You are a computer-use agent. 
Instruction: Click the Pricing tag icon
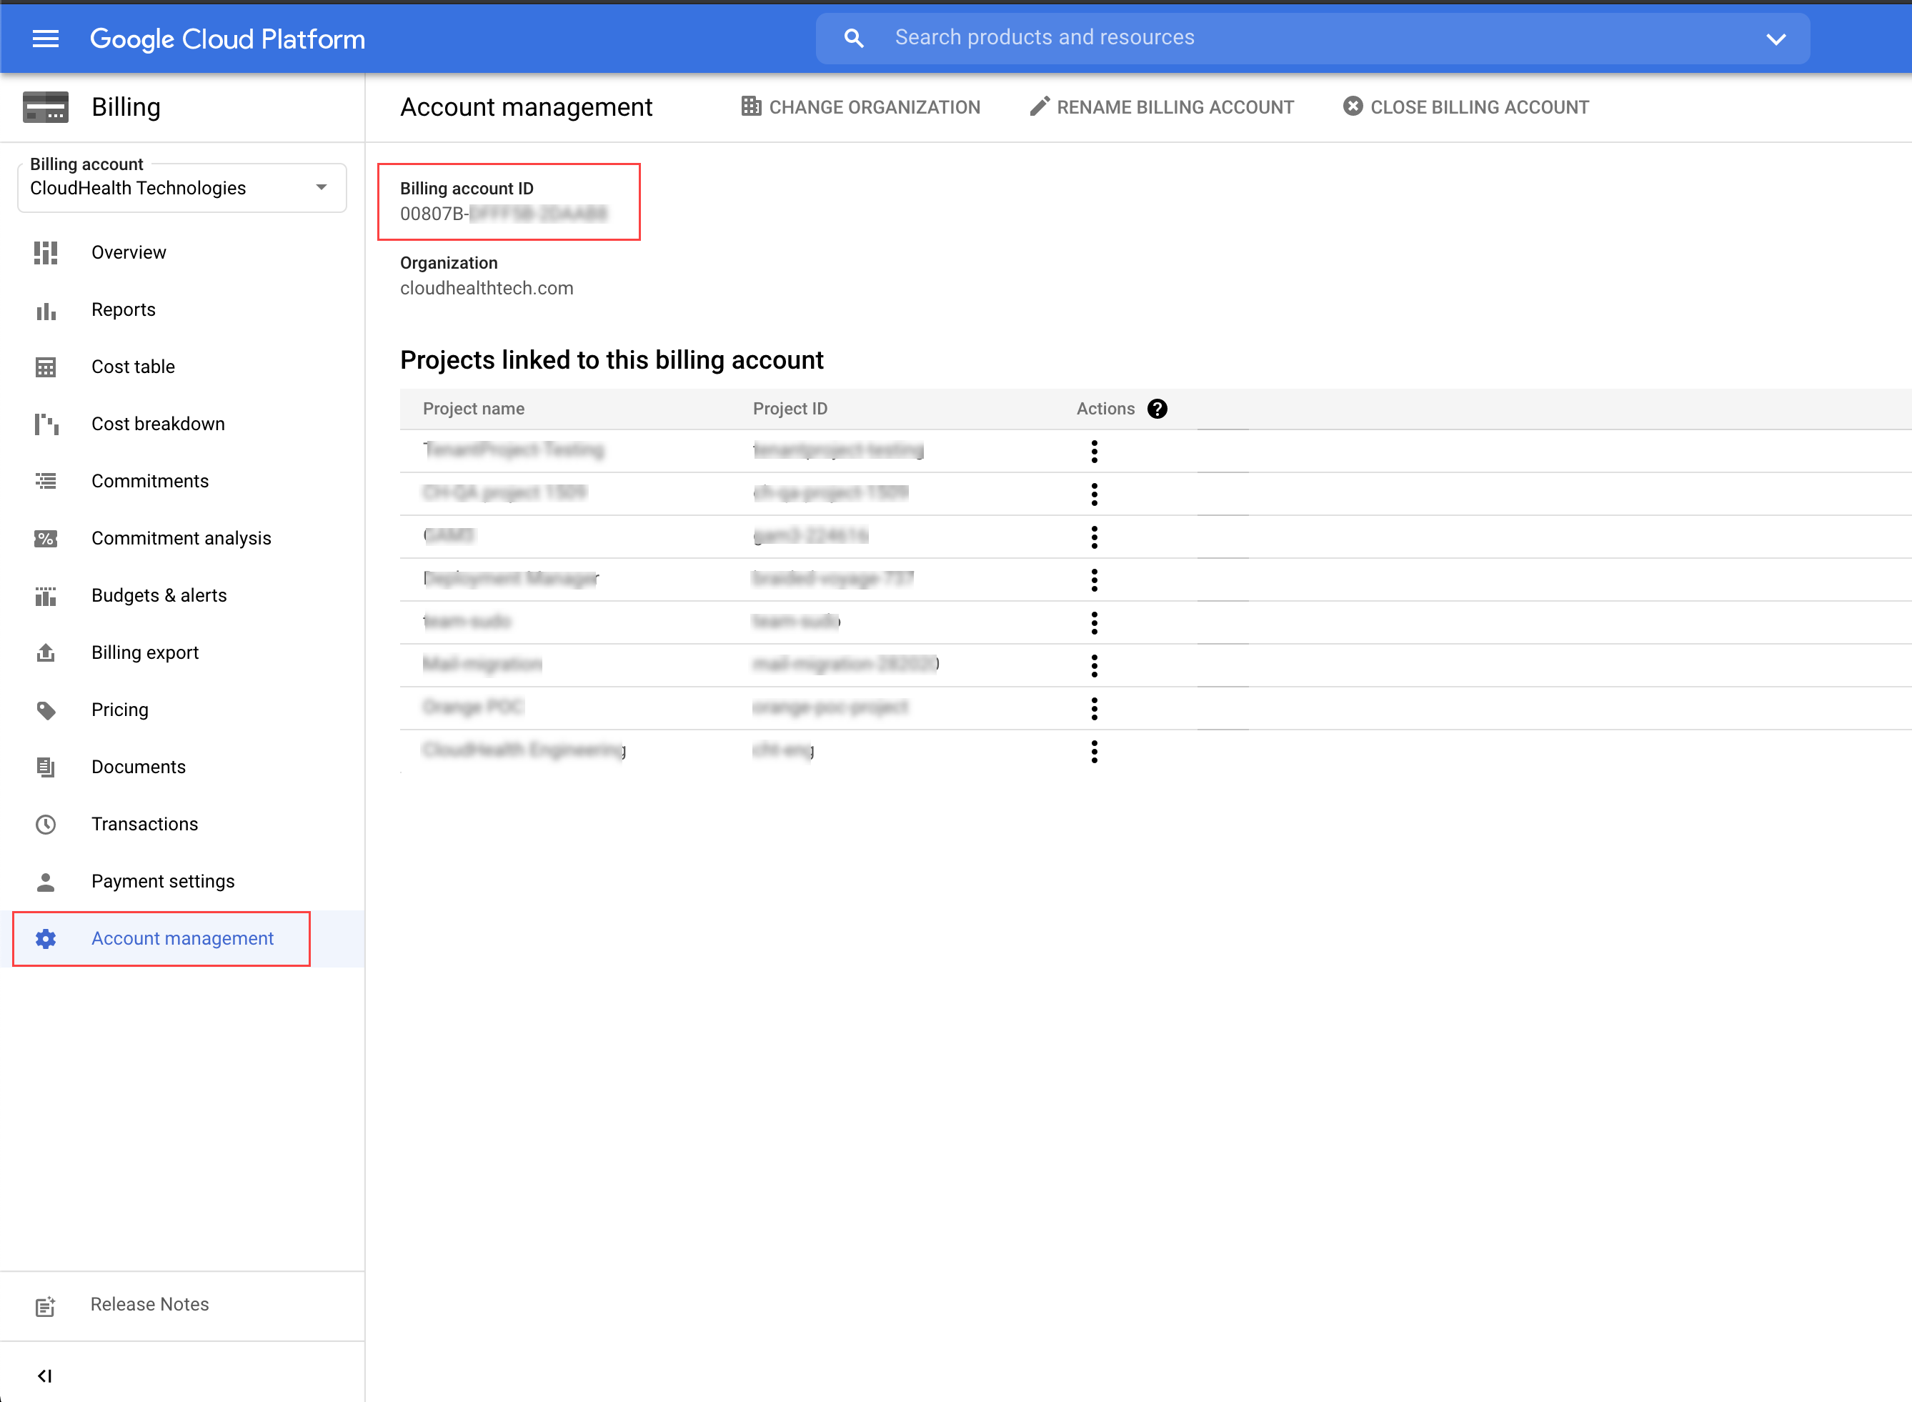click(45, 710)
